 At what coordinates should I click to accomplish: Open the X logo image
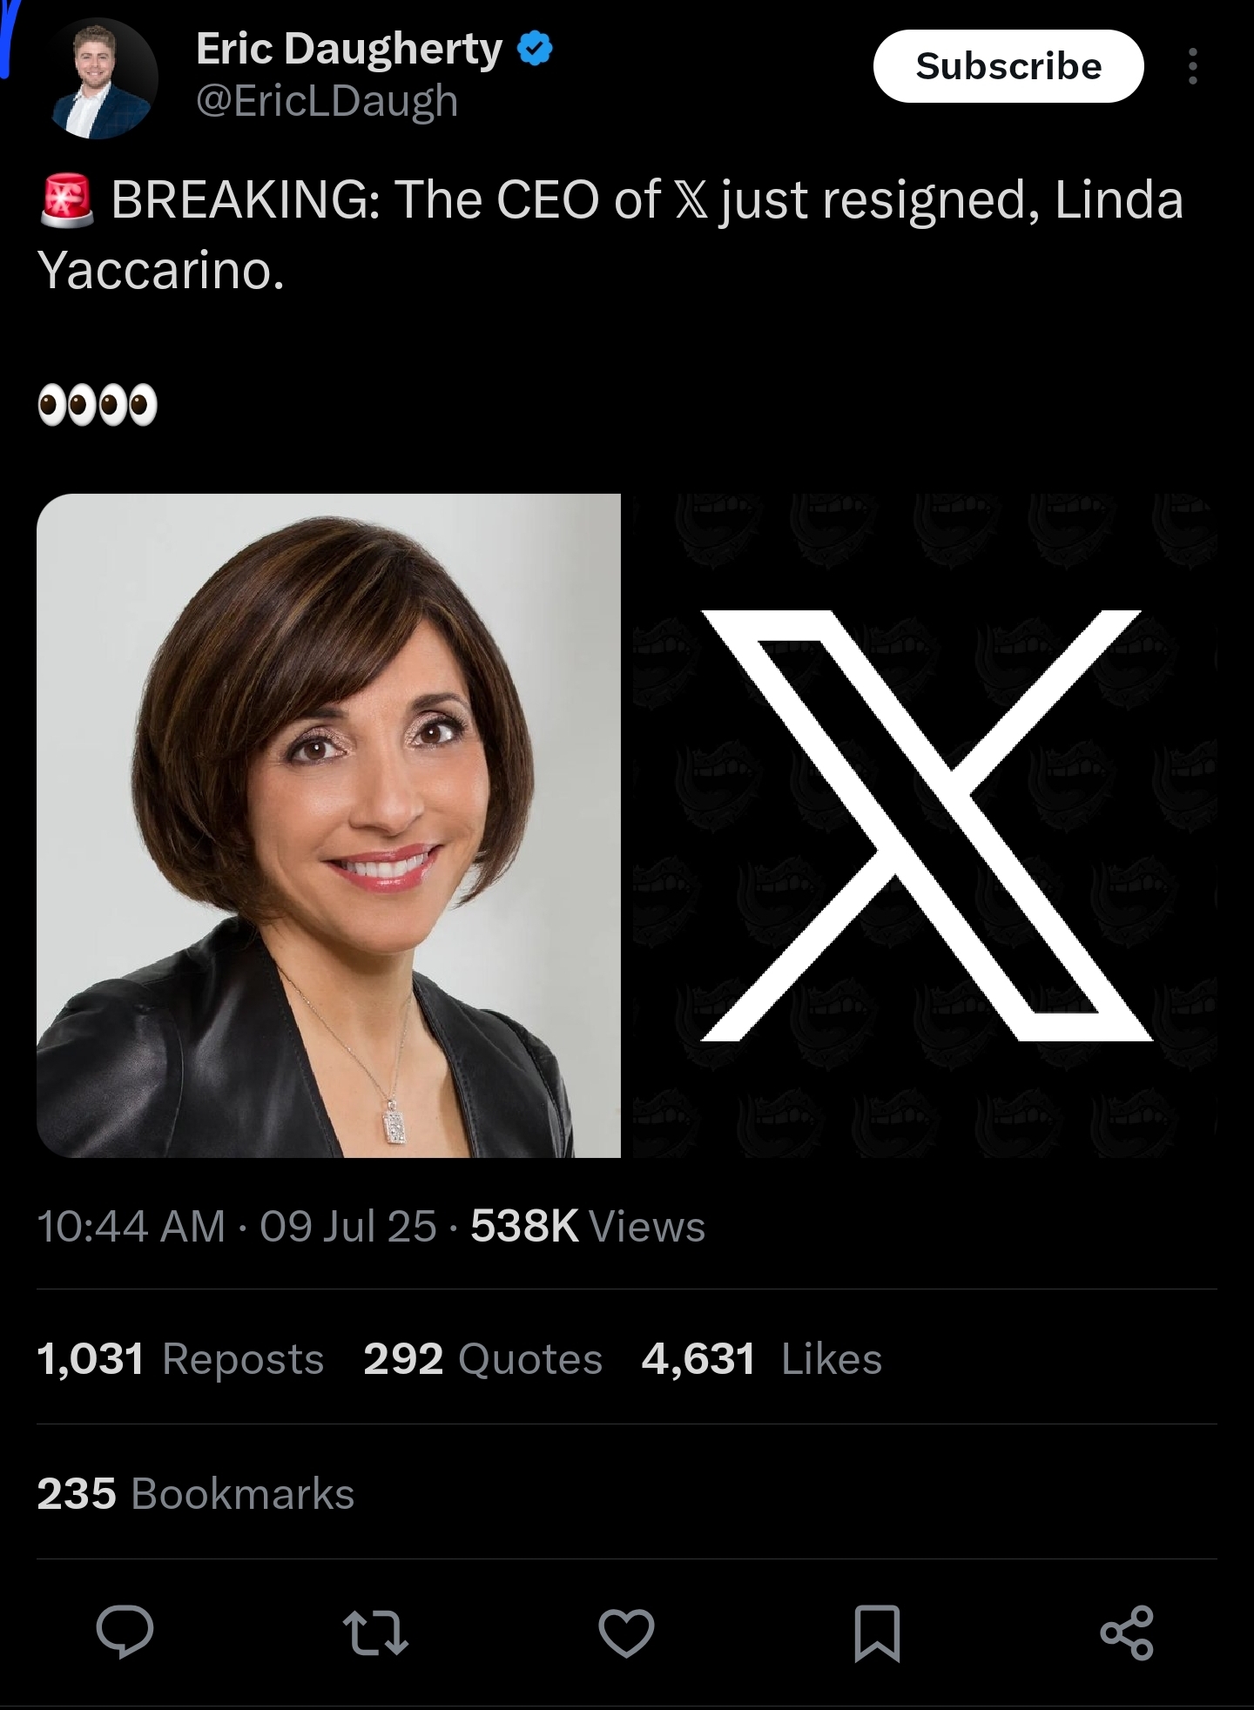[925, 825]
